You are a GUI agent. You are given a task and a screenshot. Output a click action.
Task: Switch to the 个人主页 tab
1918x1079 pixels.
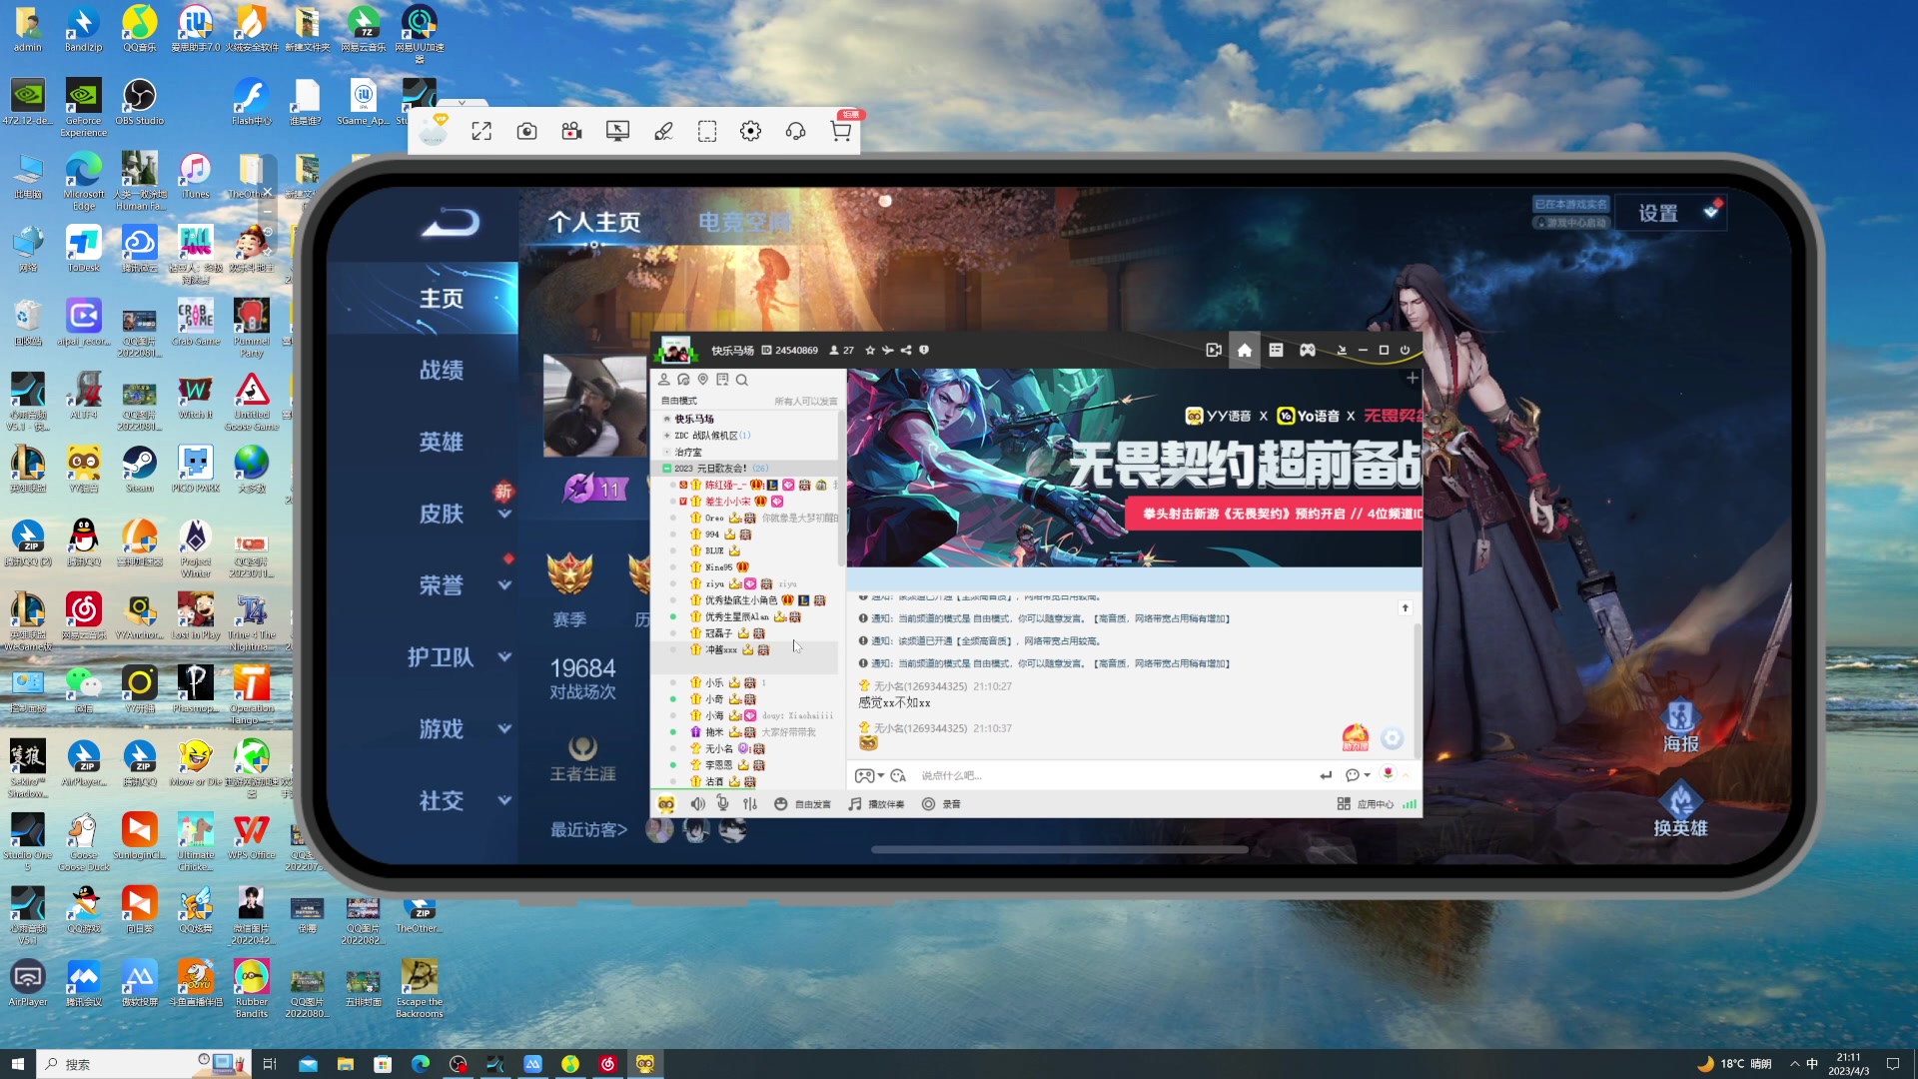pos(594,222)
